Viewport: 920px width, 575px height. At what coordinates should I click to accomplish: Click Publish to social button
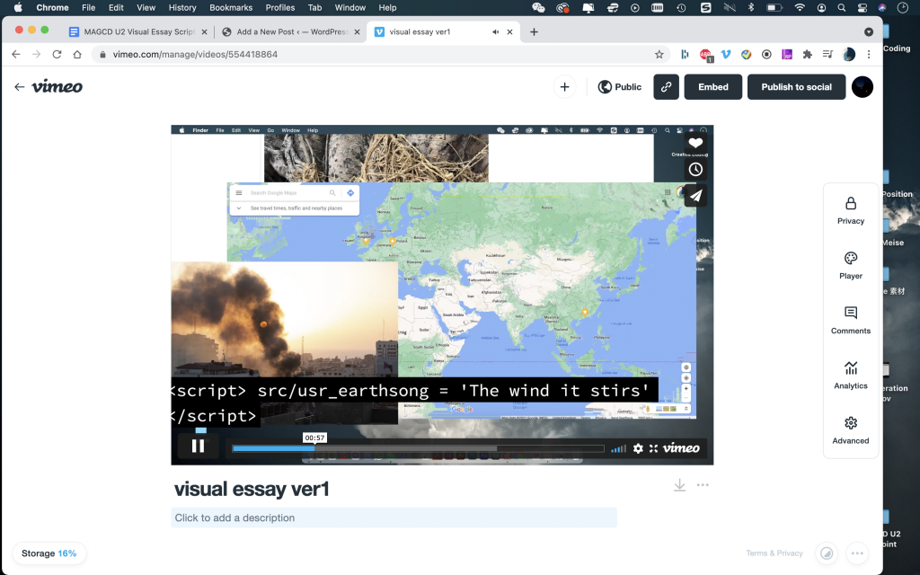click(796, 87)
